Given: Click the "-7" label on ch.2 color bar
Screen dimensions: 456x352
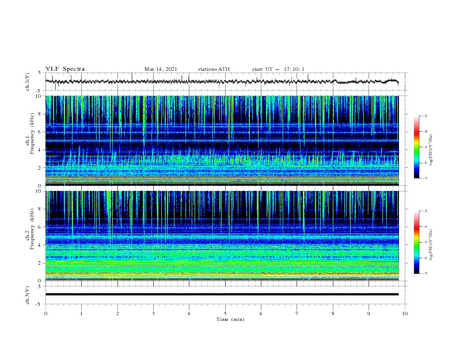Looking at the screenshot, I should tap(425, 274).
